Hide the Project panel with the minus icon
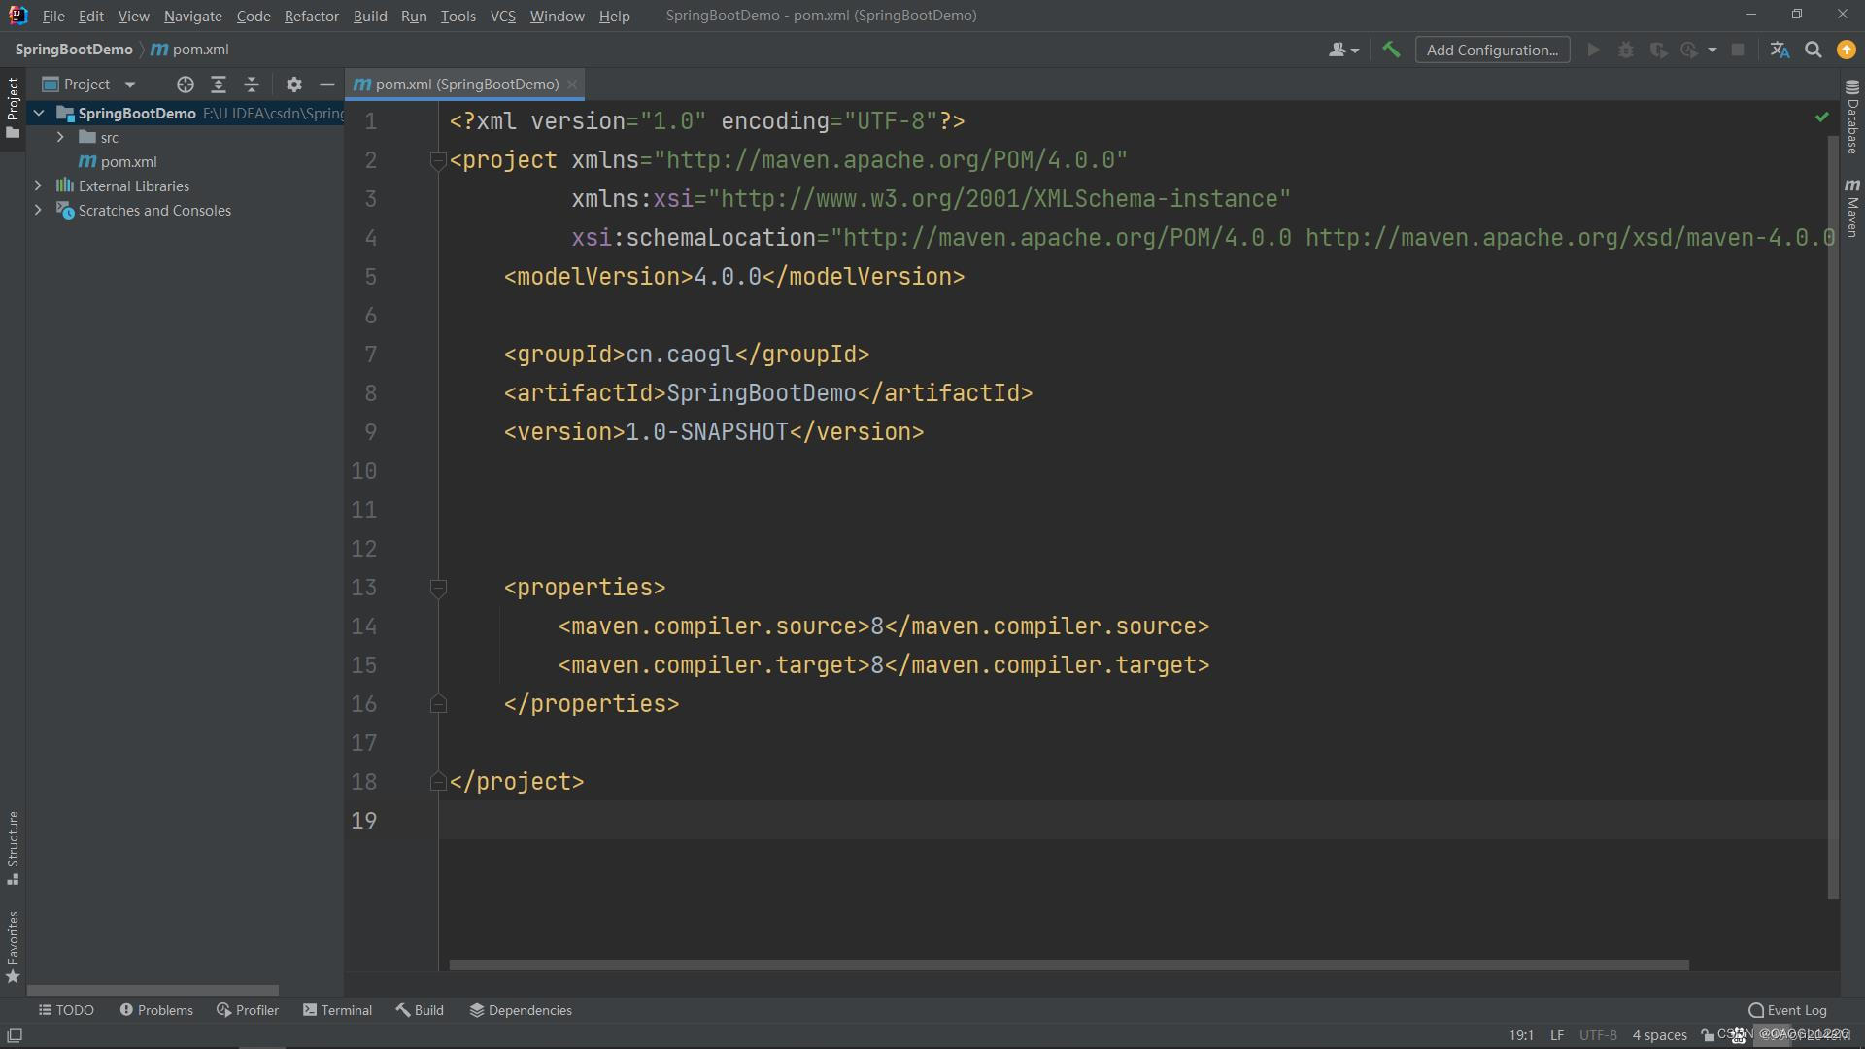The height and width of the screenshot is (1049, 1865). pyautogui.click(x=326, y=85)
